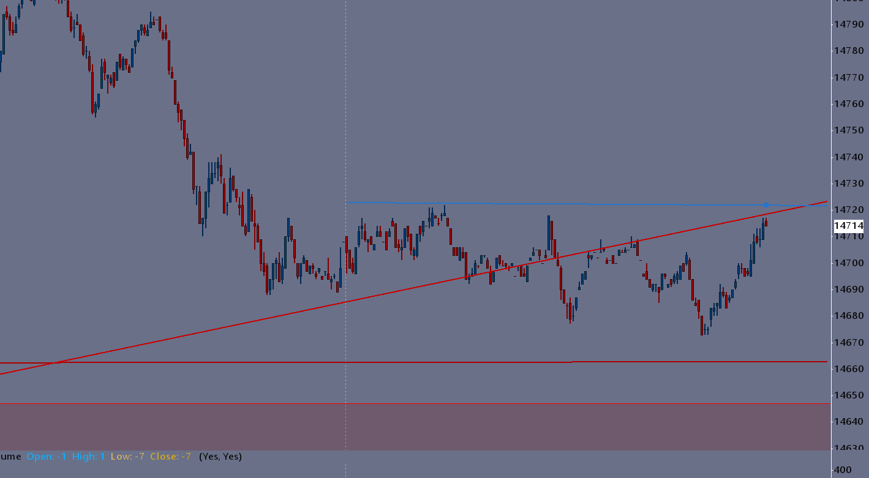This screenshot has width=869, height=478.
Task: Click the 14650 price axis label
Action: (849, 395)
